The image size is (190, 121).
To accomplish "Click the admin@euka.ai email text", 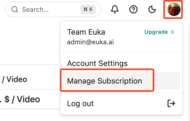I will pos(90,42).
